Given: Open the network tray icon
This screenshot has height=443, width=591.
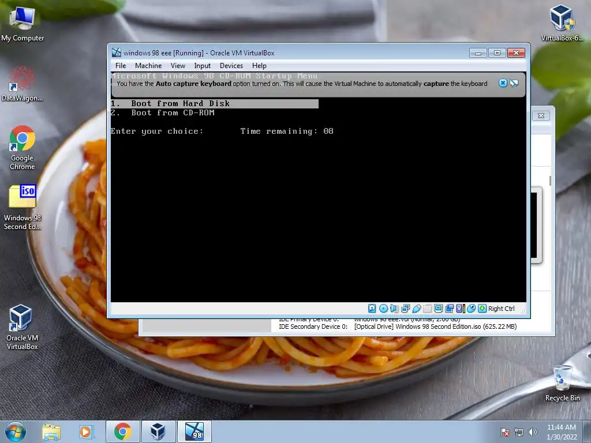Looking at the screenshot, I should (519, 432).
